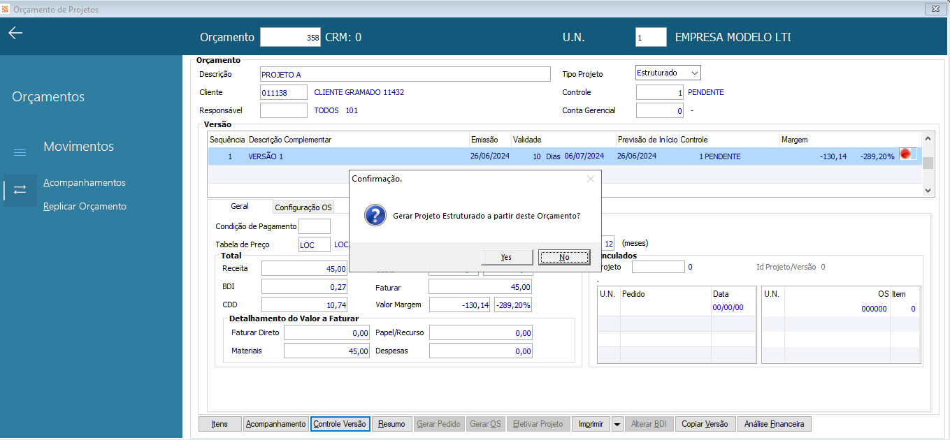
Task: Click the question mark confirmation icon
Action: [375, 216]
